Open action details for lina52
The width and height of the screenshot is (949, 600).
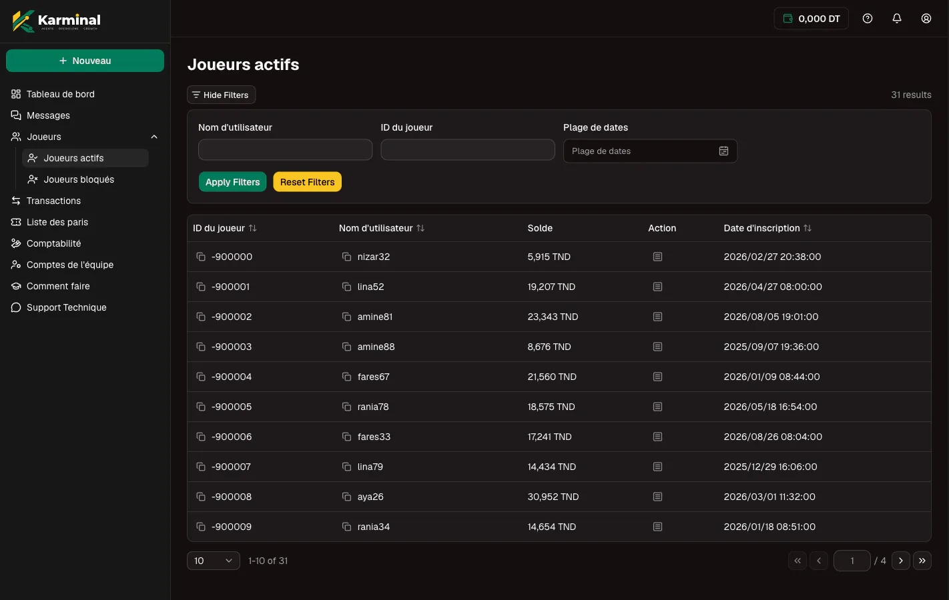tap(657, 287)
